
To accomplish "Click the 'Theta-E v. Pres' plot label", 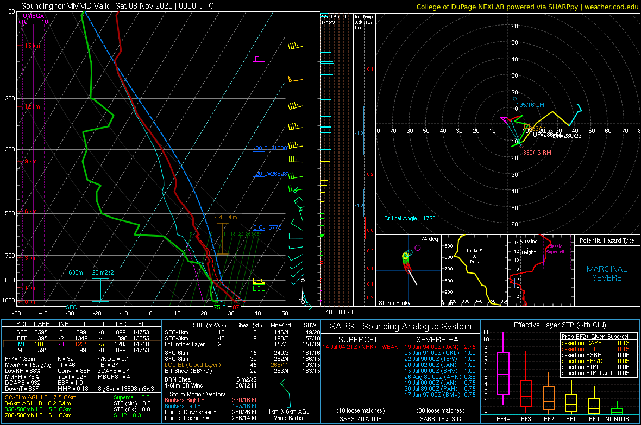I will (474, 256).
